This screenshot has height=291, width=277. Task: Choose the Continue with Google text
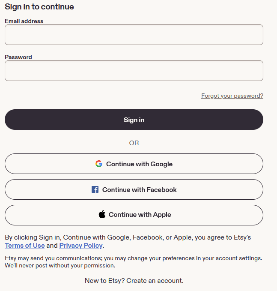[x=139, y=164]
